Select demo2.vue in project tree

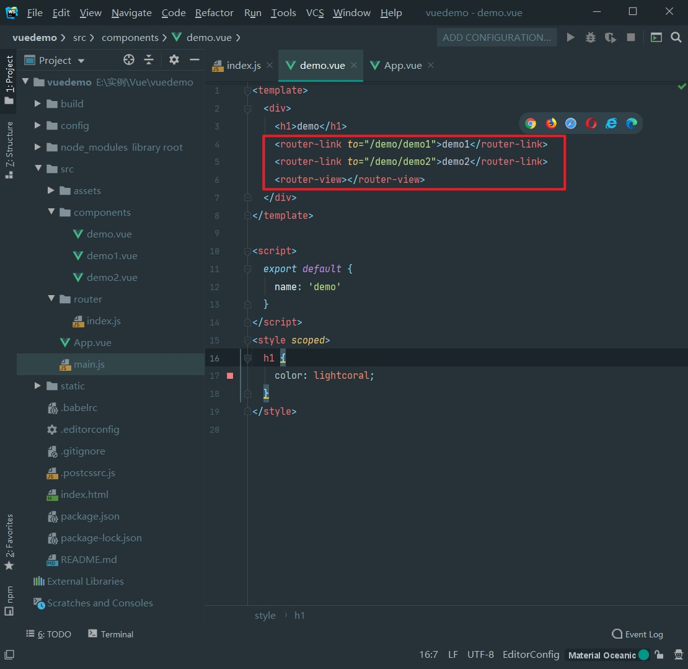pyautogui.click(x=112, y=277)
